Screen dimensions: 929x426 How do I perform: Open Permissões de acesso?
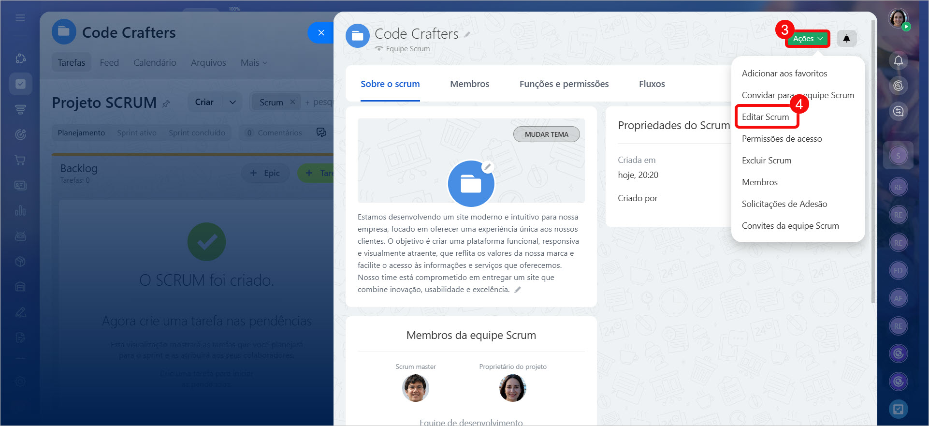tap(782, 139)
